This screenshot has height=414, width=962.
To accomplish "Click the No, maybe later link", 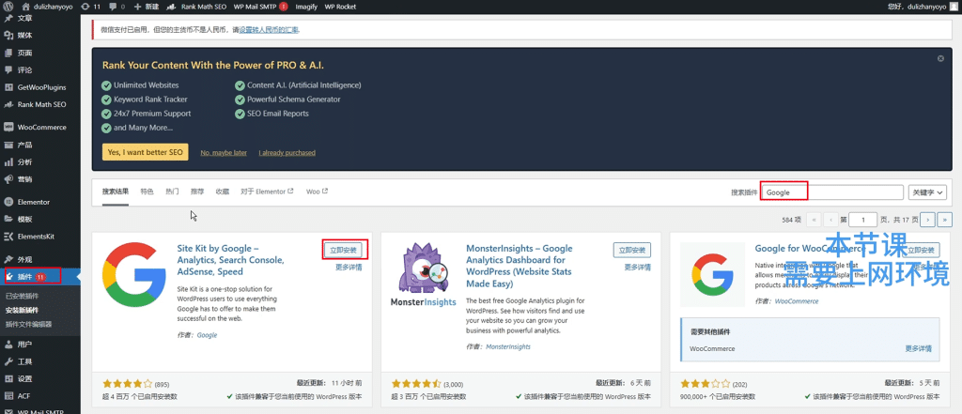I will [224, 153].
